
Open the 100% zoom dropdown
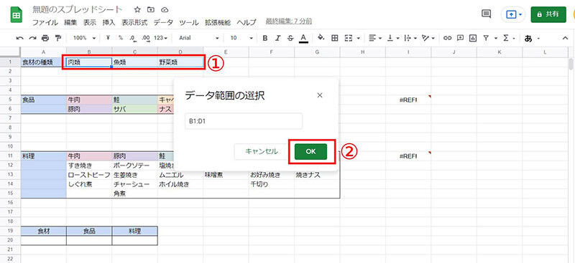tap(84, 38)
